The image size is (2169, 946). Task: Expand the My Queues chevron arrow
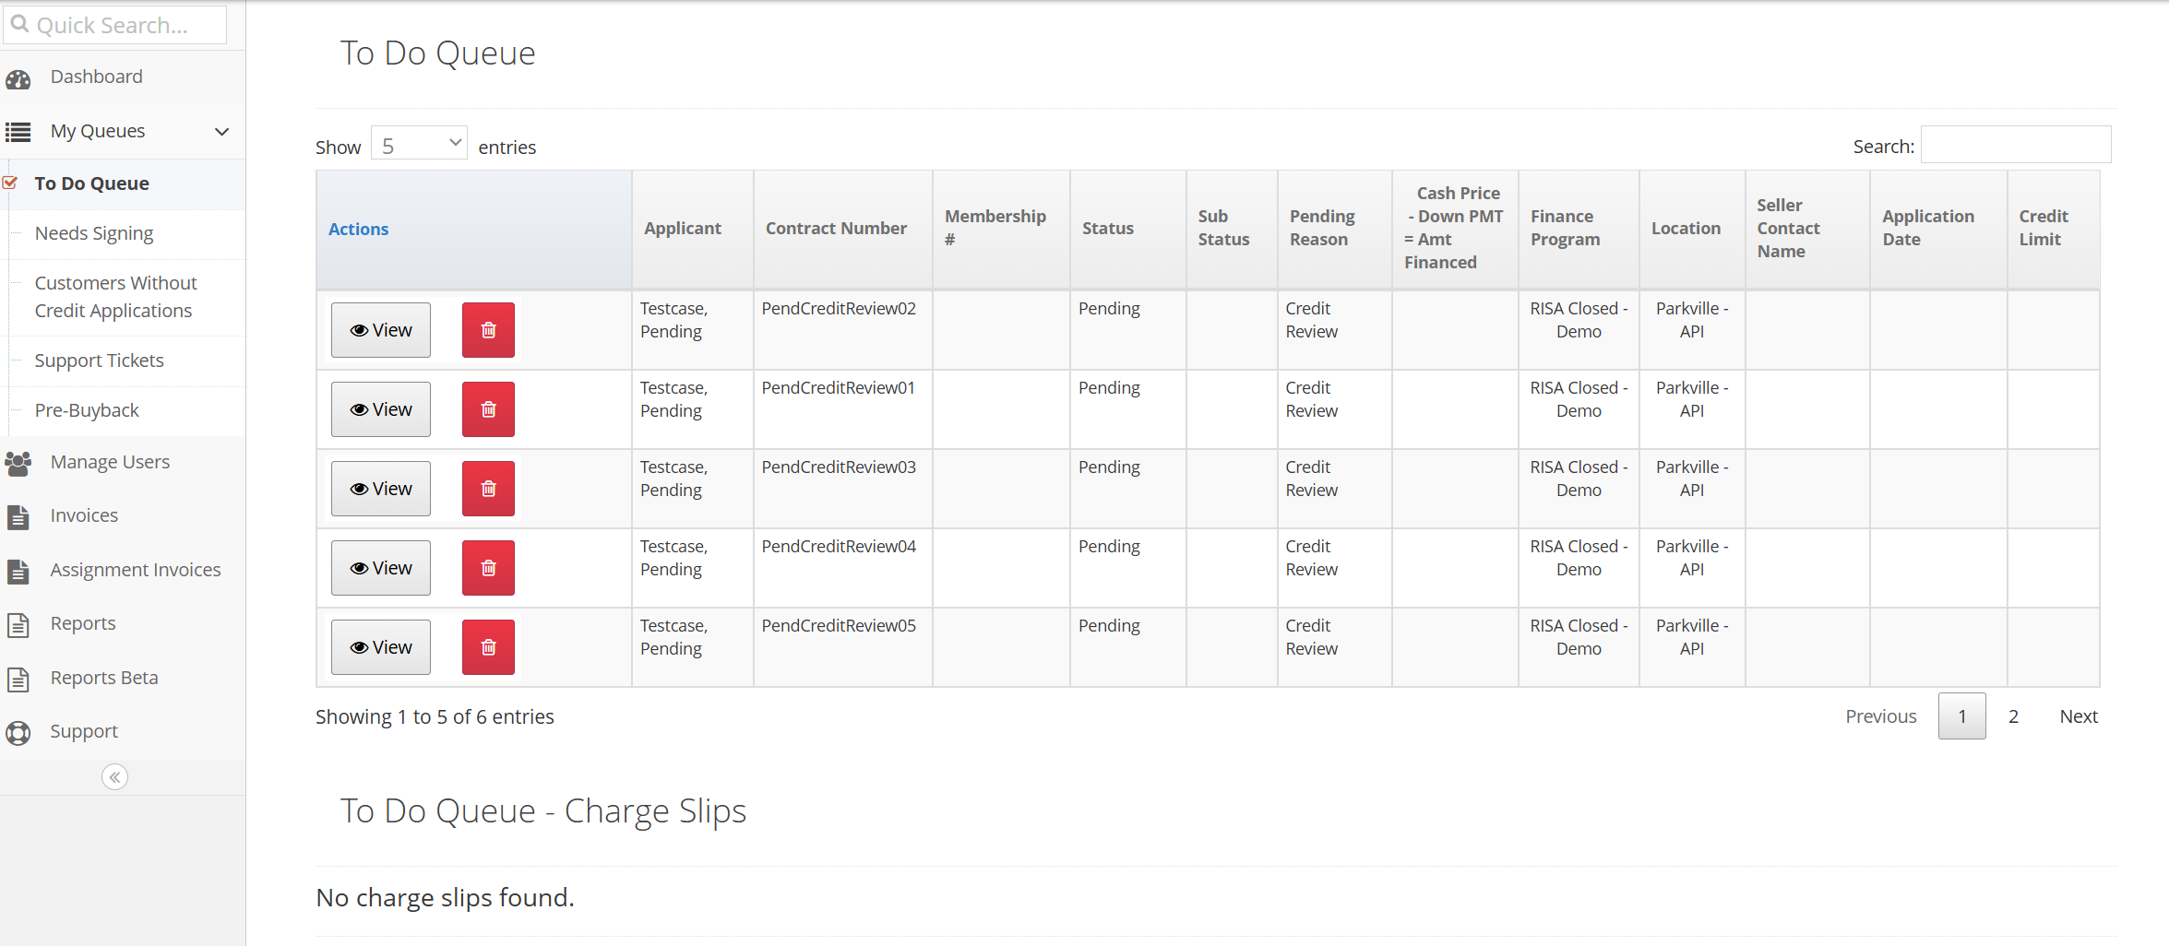point(221,132)
